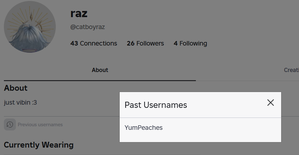This screenshot has width=299, height=155.
Task: Click the Currently Wearing section heading
Action: 39,145
